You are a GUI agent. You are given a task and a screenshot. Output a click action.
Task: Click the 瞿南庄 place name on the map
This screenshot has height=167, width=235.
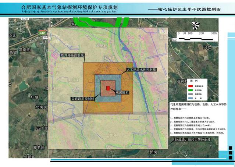pos(24,49)
